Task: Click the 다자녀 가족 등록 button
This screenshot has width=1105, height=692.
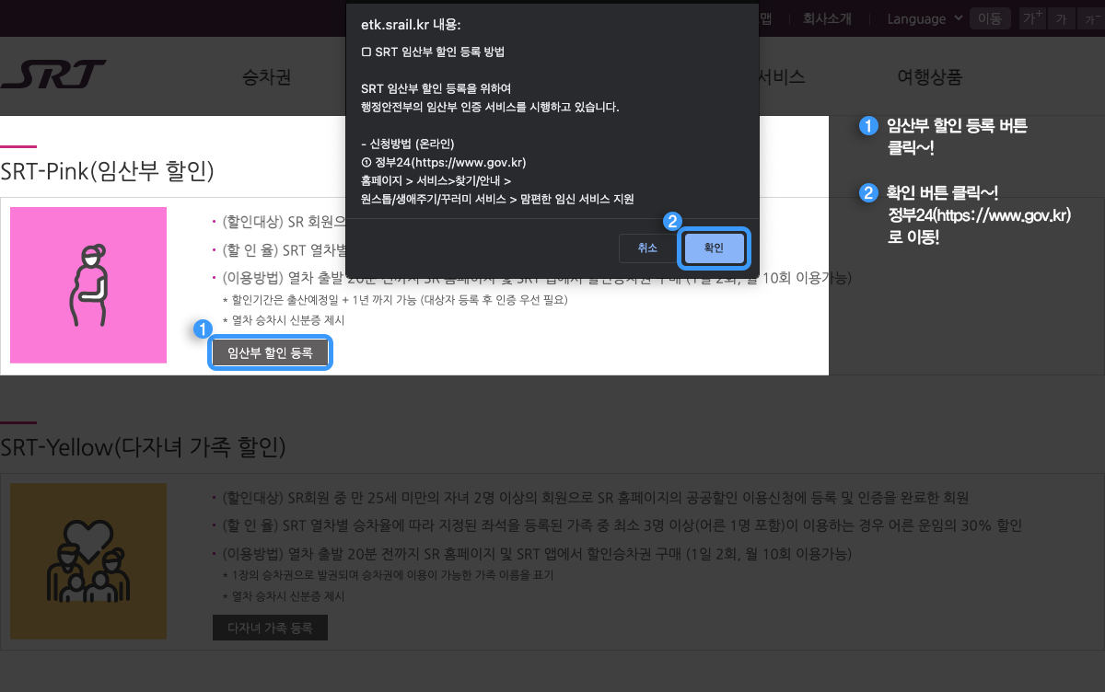Action: [270, 629]
